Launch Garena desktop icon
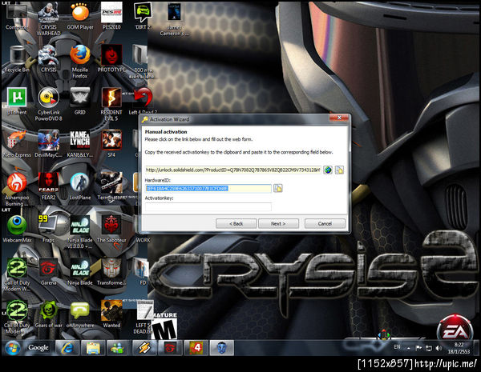This screenshot has width=481, height=372. click(48, 272)
